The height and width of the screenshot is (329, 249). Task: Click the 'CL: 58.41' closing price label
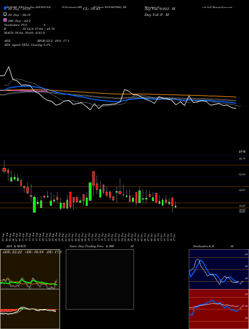[92, 9]
